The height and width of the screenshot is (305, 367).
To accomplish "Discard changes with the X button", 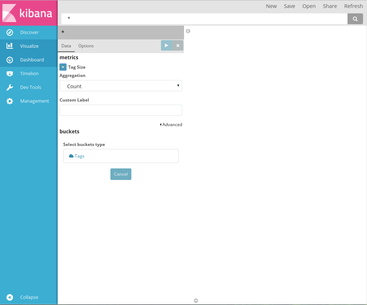I will tap(178, 46).
